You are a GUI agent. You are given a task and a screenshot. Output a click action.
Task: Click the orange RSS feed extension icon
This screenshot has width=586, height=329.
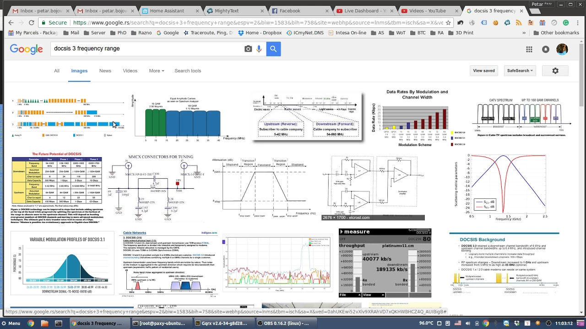[519, 22]
